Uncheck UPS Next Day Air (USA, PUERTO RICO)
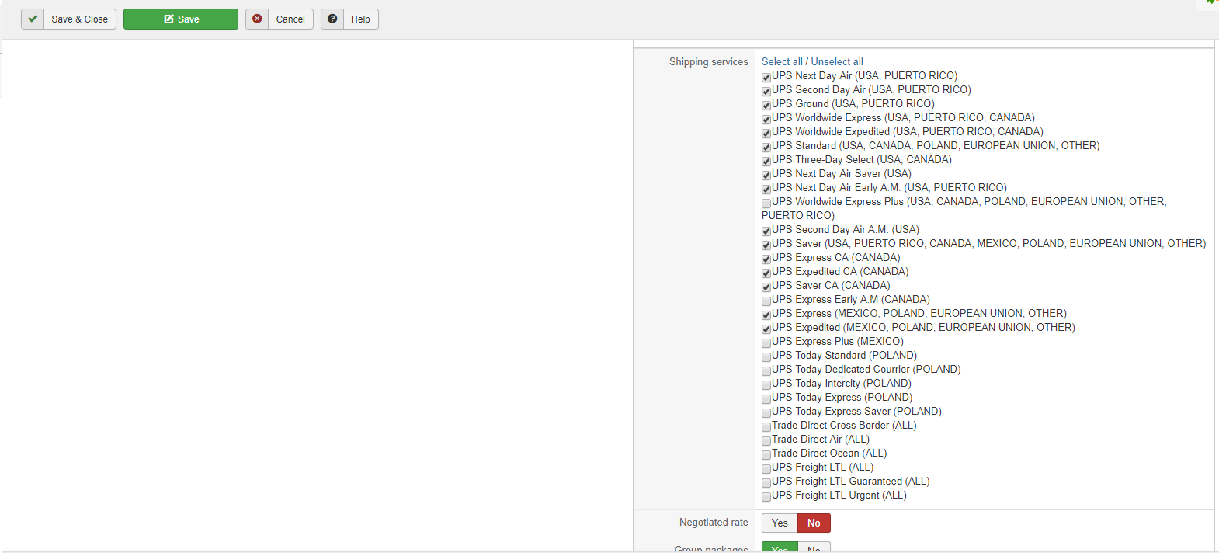1219x553 pixels. coord(766,77)
